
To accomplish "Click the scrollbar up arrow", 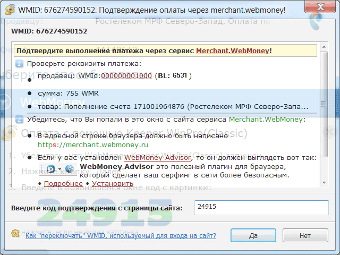I will 324,47.
